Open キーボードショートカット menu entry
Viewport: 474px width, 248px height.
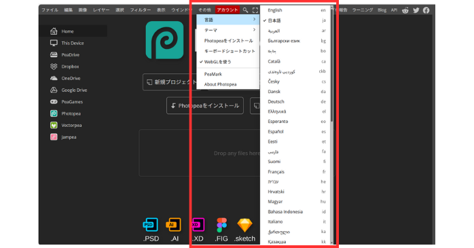click(x=228, y=51)
